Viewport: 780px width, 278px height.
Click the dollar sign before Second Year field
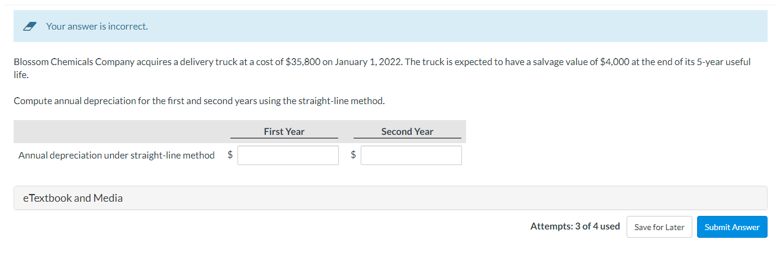pyautogui.click(x=354, y=155)
